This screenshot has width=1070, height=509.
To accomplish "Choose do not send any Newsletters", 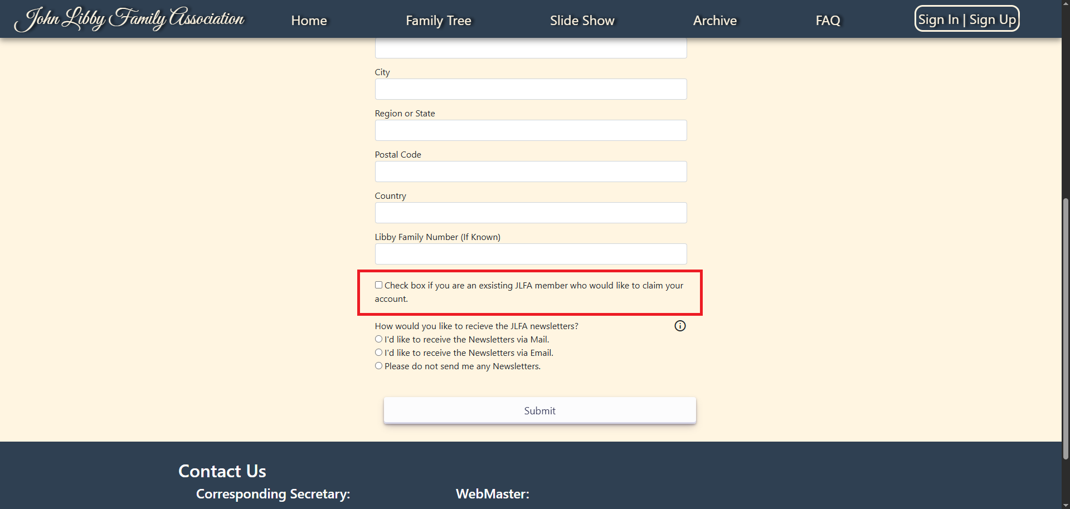I will coord(378,366).
